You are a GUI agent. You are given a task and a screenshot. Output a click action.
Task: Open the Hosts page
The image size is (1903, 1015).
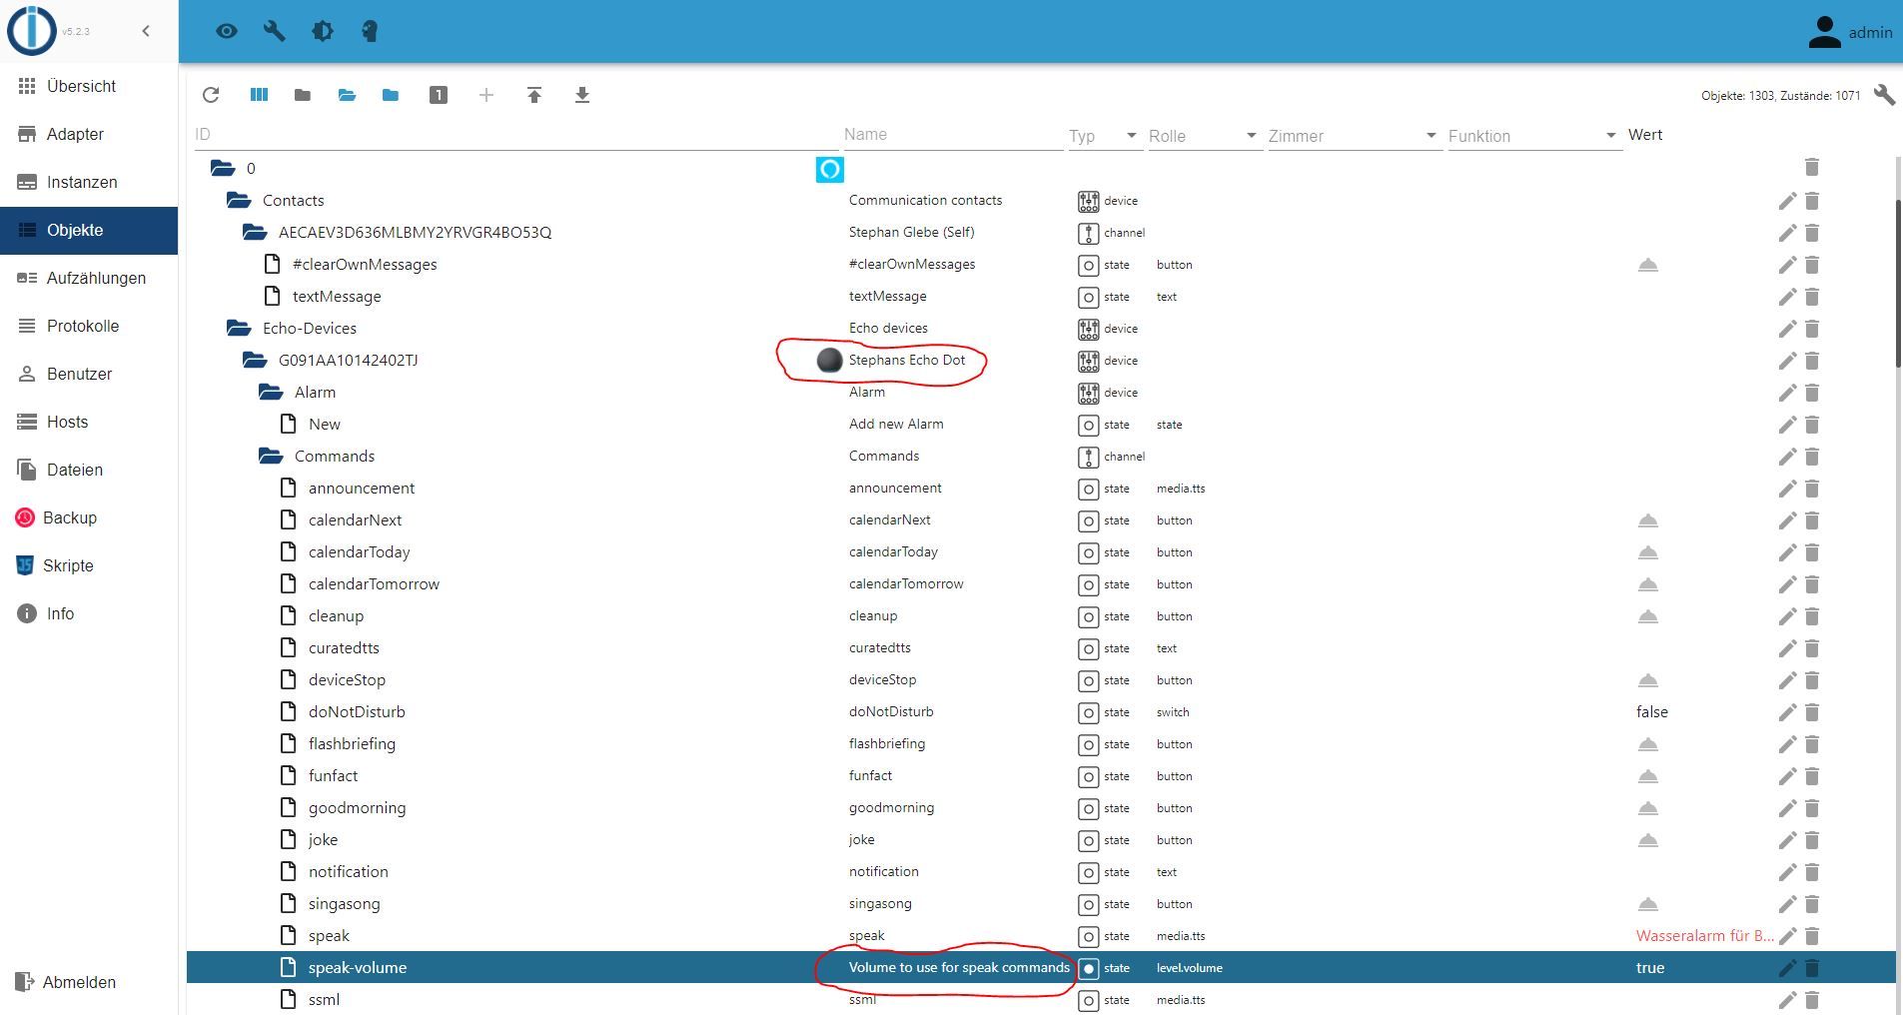pyautogui.click(x=89, y=423)
